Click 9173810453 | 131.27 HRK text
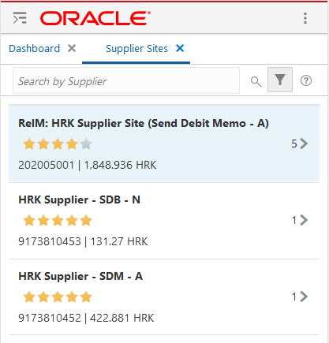 (x=83, y=241)
